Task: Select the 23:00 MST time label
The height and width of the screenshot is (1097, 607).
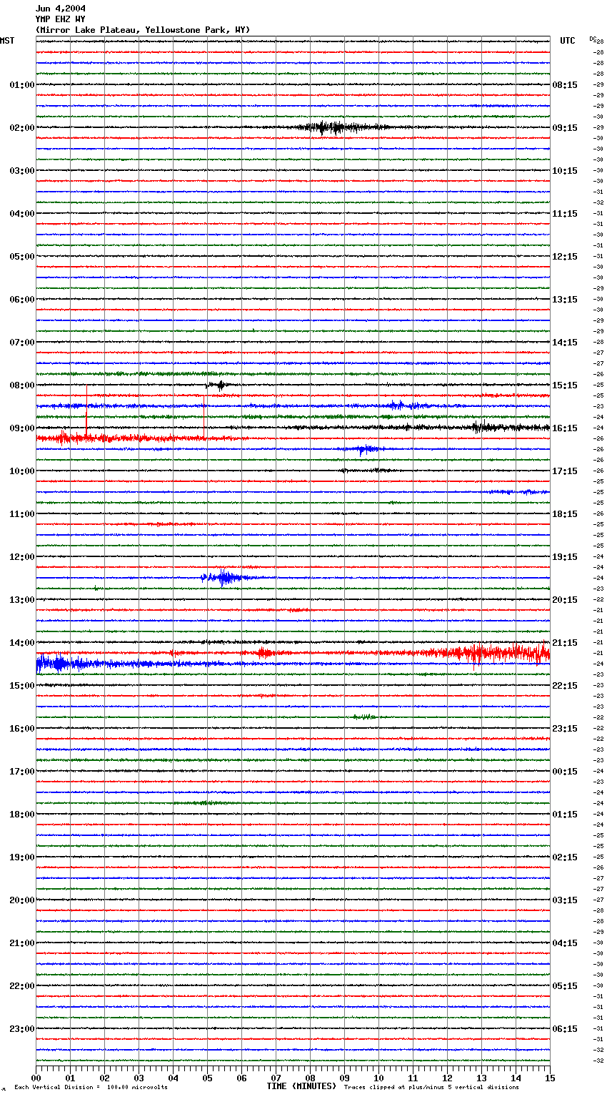Action: (x=22, y=1029)
